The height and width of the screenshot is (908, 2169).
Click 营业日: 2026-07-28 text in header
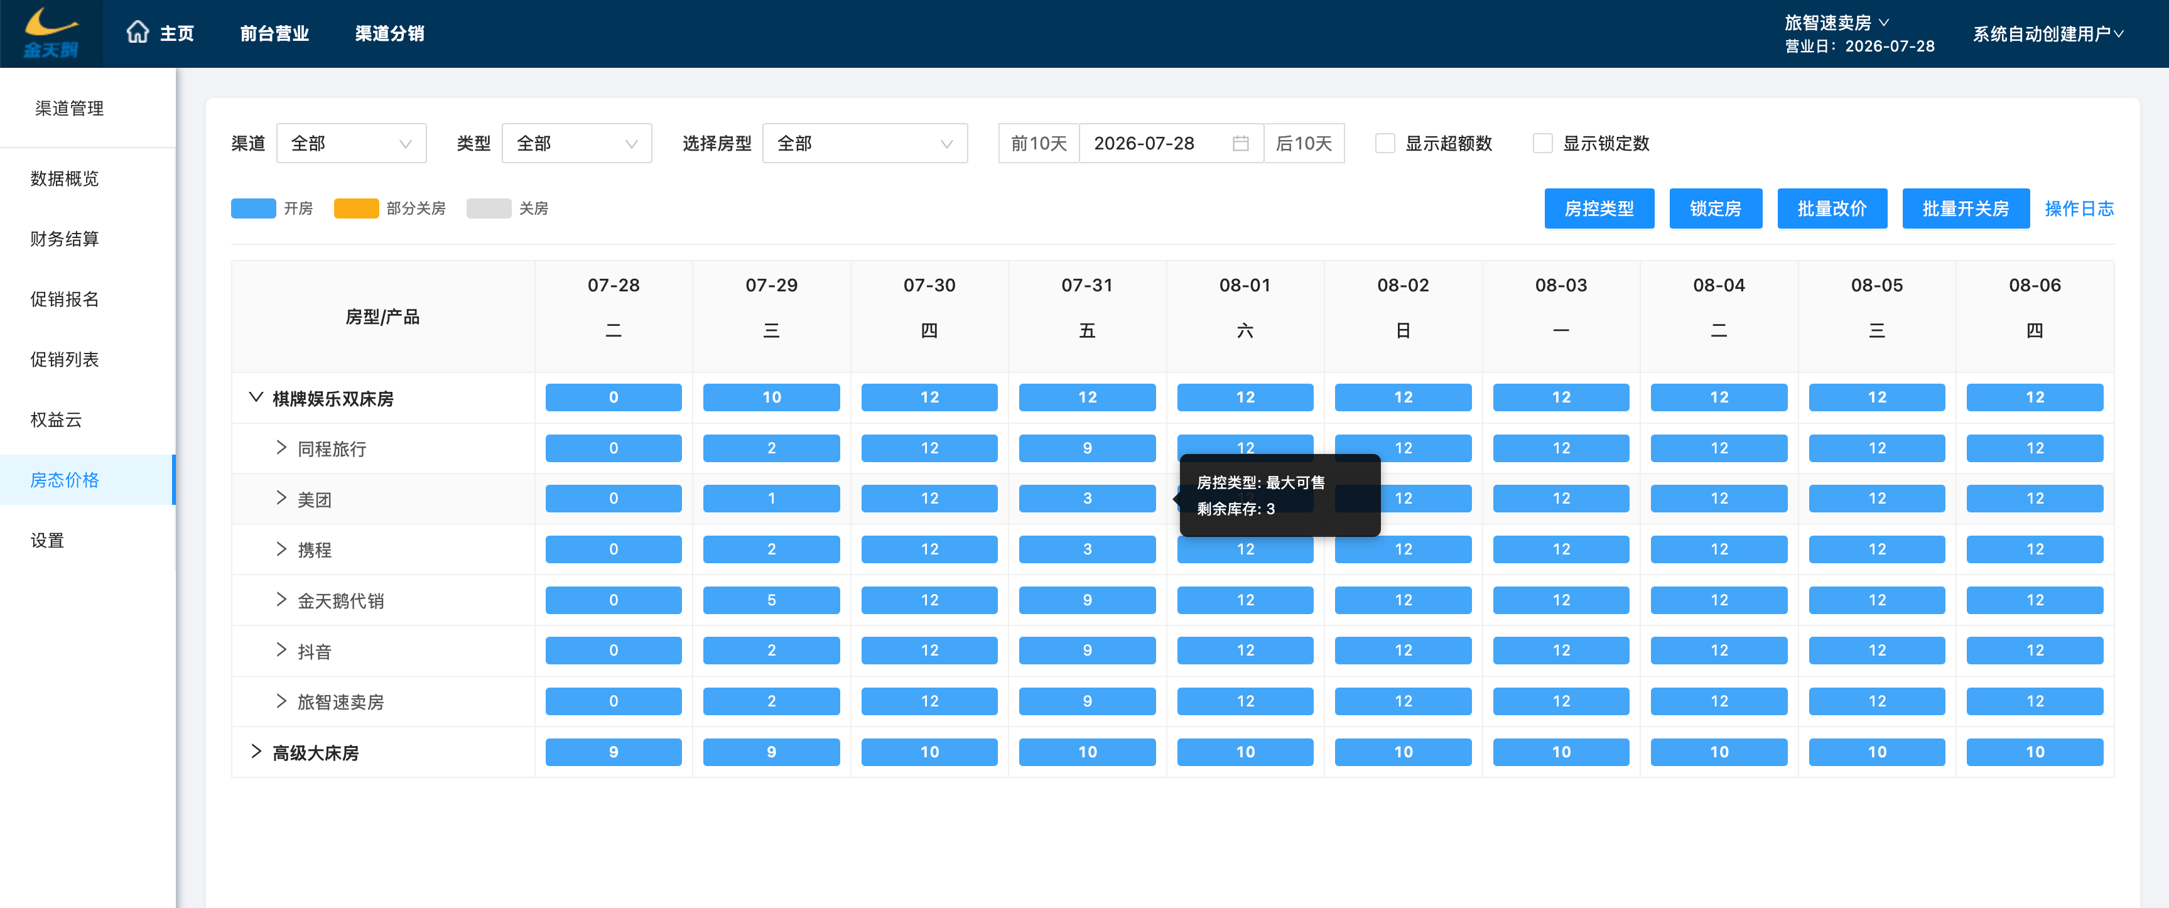[1859, 46]
